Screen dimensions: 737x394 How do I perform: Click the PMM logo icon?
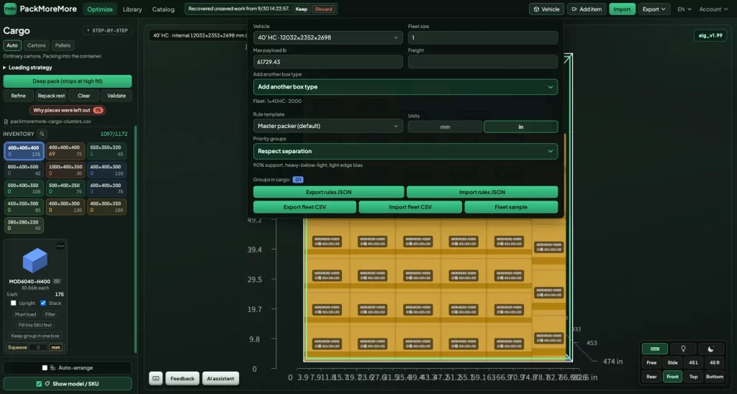10,9
